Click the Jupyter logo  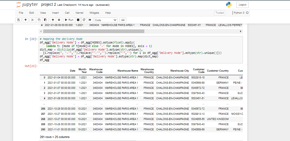pos(27,5)
